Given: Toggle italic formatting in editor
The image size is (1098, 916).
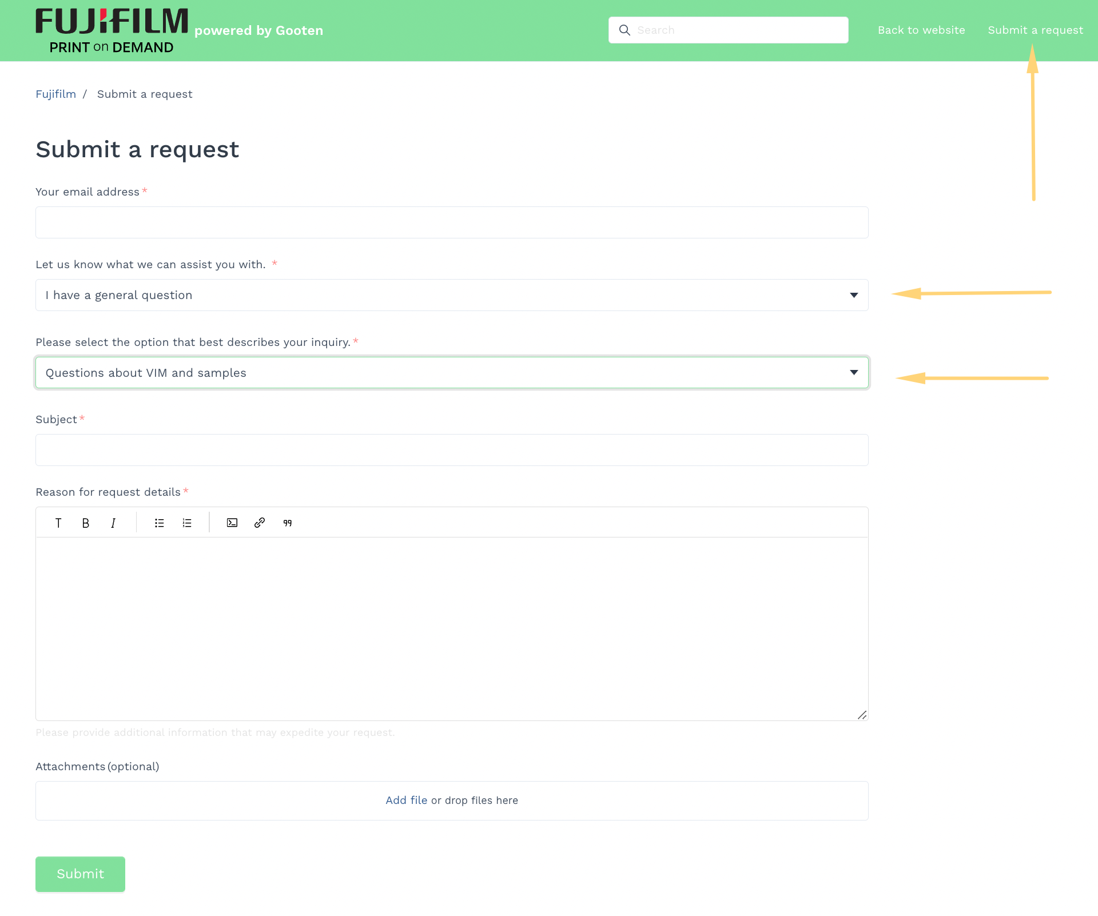Looking at the screenshot, I should click(x=113, y=523).
